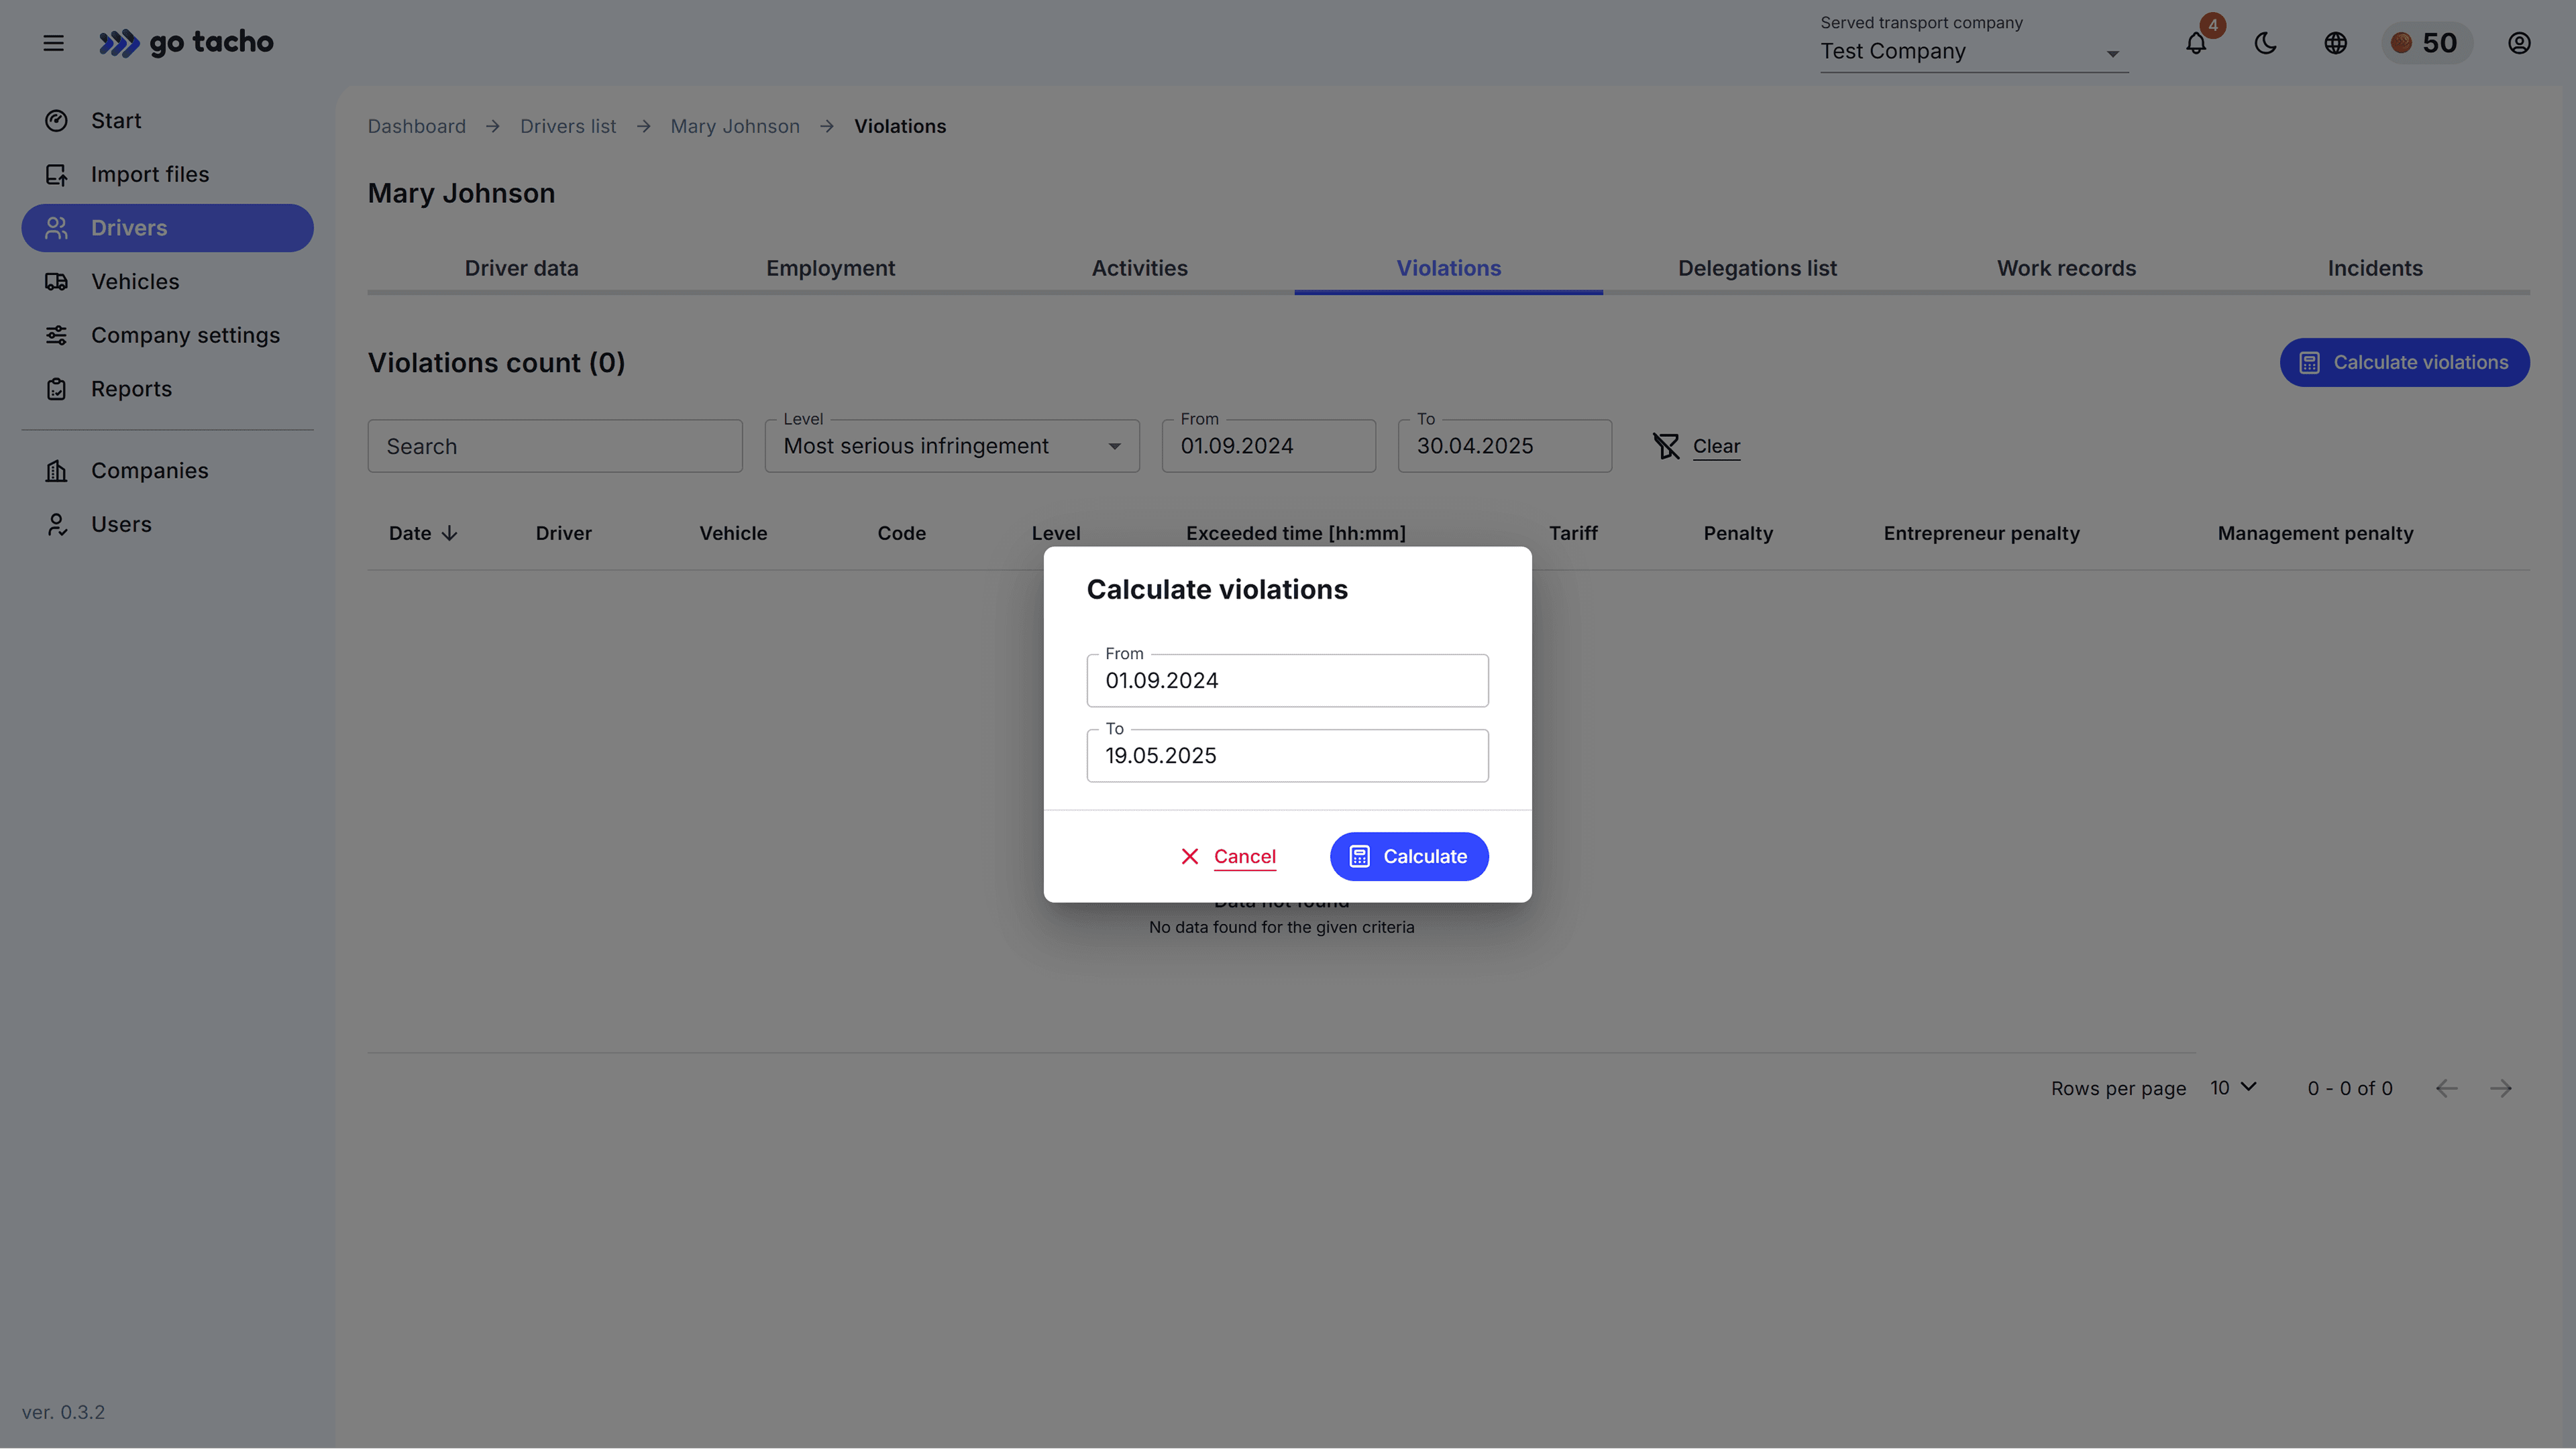The height and width of the screenshot is (1449, 2576).
Task: Open the user account icon
Action: pos(2519,43)
